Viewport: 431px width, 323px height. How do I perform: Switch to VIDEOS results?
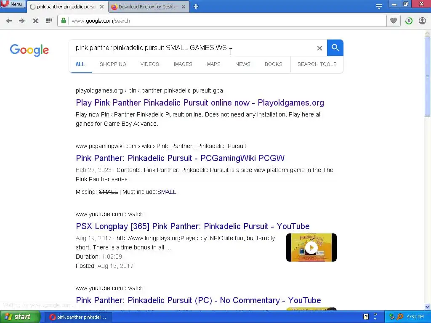pos(150,64)
